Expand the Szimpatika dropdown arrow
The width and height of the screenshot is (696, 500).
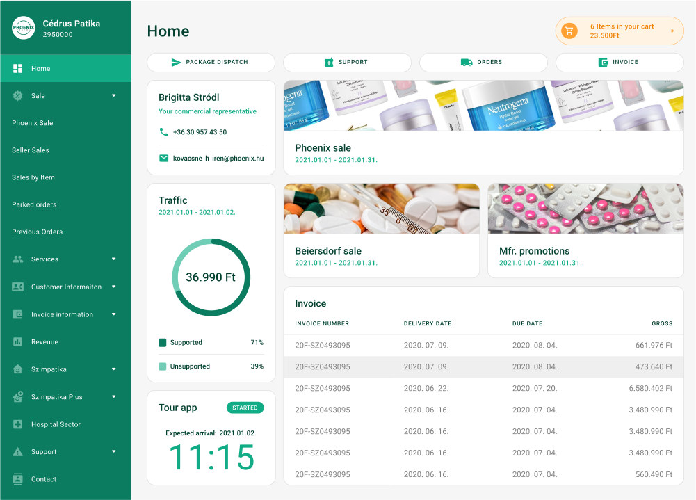tap(113, 369)
